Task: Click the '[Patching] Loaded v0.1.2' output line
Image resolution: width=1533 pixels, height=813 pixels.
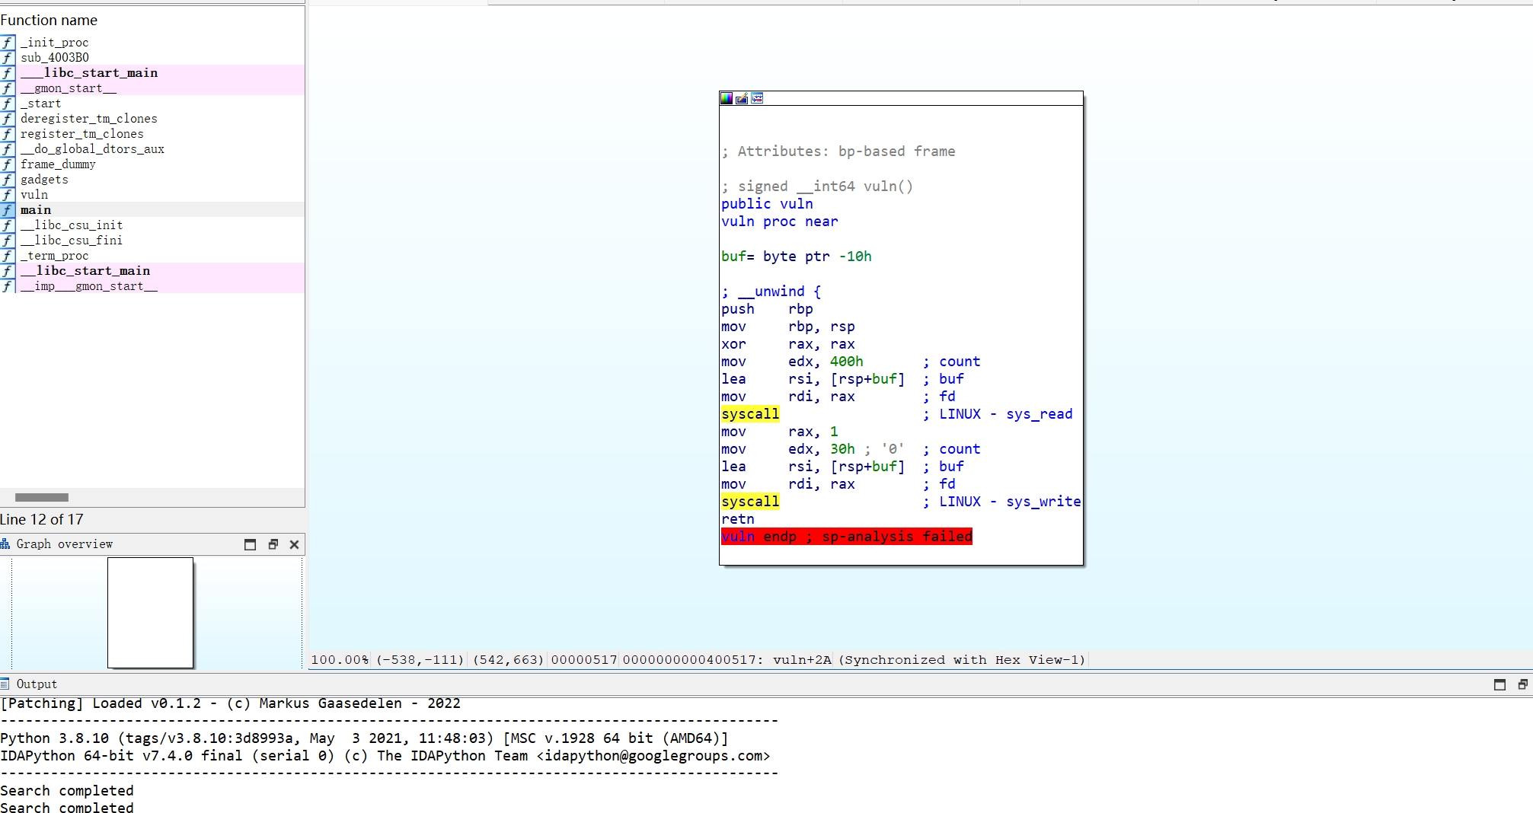Action: tap(231, 703)
